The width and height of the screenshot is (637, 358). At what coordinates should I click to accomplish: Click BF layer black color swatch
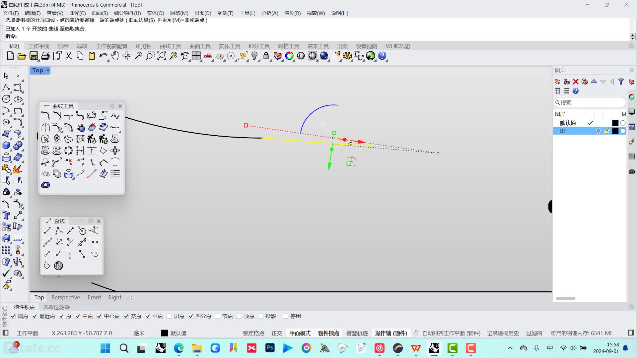pos(615,131)
